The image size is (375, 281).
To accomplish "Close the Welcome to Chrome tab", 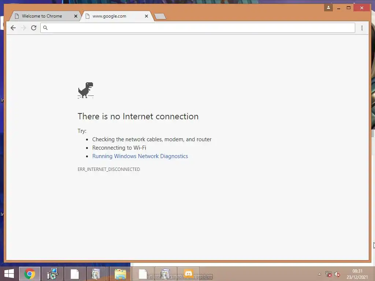I will click(x=75, y=16).
